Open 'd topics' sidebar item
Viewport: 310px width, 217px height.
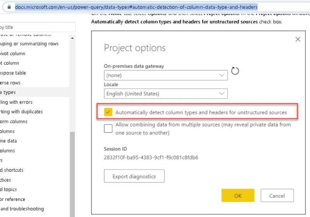pos(8,190)
